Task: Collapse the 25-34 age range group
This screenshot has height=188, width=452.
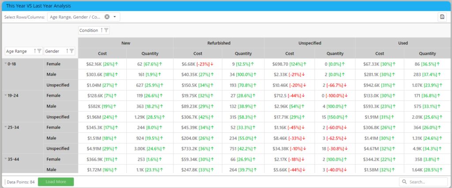Action: click(6, 127)
